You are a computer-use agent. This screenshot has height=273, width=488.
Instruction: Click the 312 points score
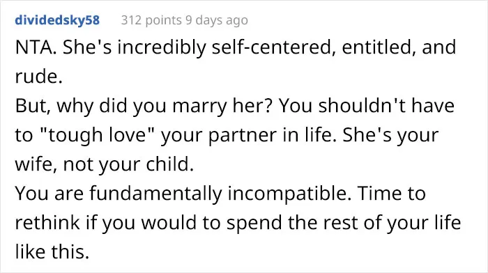pyautogui.click(x=151, y=20)
